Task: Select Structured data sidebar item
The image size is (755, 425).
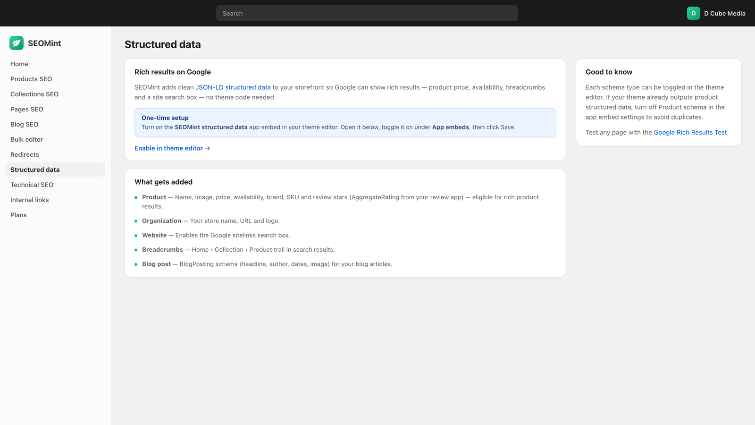Action: coord(55,170)
